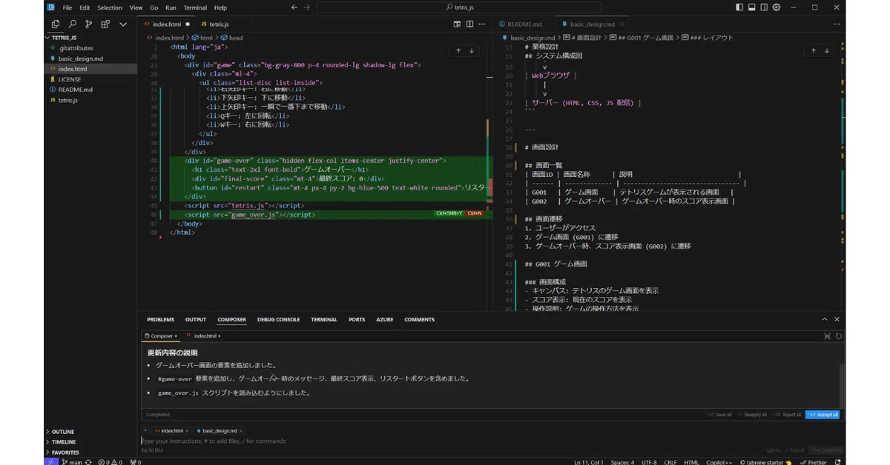Jump to next change in basic_design.md editor
The height and width of the screenshot is (465, 890).
click(x=827, y=51)
